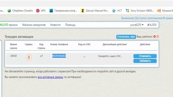Click the Время заказа column header
Screen dimensions: 173x97
(x=14, y=46)
